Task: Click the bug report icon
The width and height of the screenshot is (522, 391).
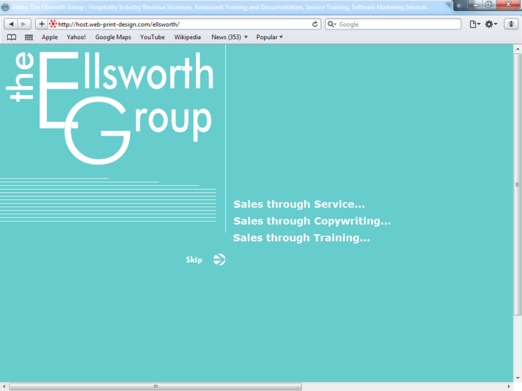Action: coord(511,24)
